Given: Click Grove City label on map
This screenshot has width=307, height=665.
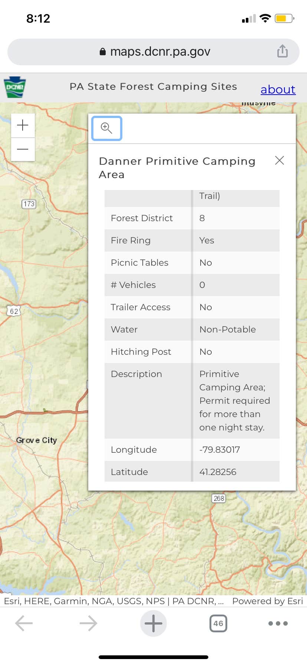Looking at the screenshot, I should [x=36, y=440].
